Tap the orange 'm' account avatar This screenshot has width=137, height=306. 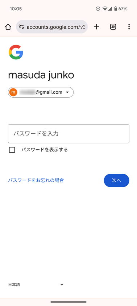point(13,92)
